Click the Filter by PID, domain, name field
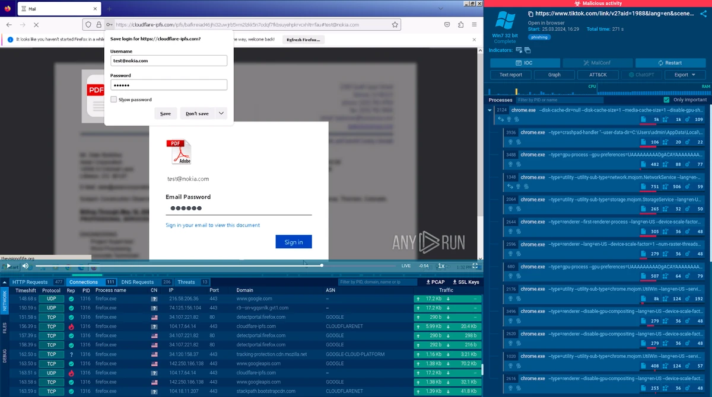This screenshot has width=712, height=397. point(379,282)
